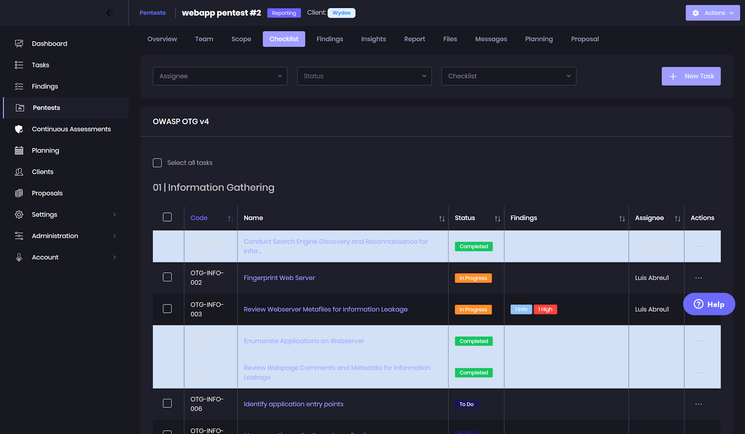The height and width of the screenshot is (434, 745).
Task: Open the Findings sidebar icon
Action: 19,86
